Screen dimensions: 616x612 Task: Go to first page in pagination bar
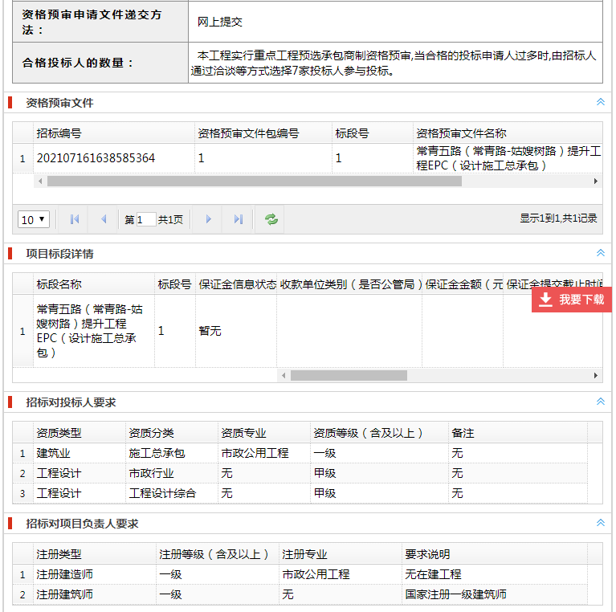[75, 219]
